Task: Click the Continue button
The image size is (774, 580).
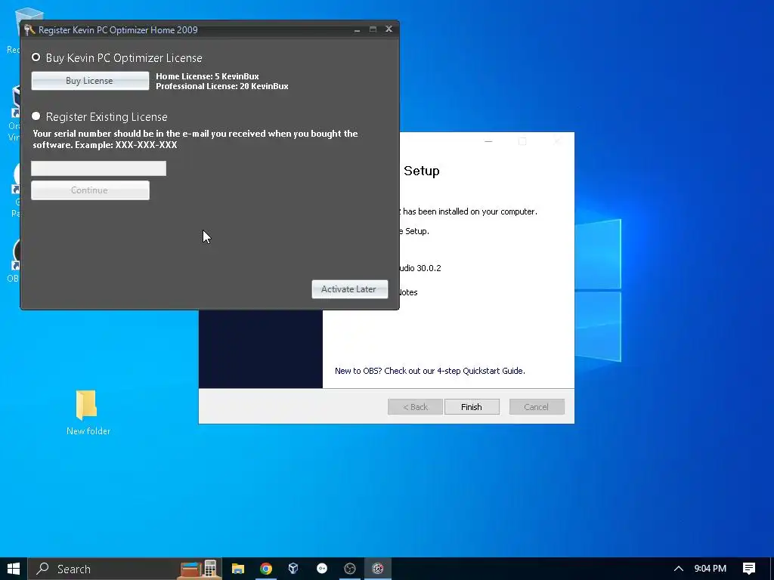Action: (x=90, y=190)
